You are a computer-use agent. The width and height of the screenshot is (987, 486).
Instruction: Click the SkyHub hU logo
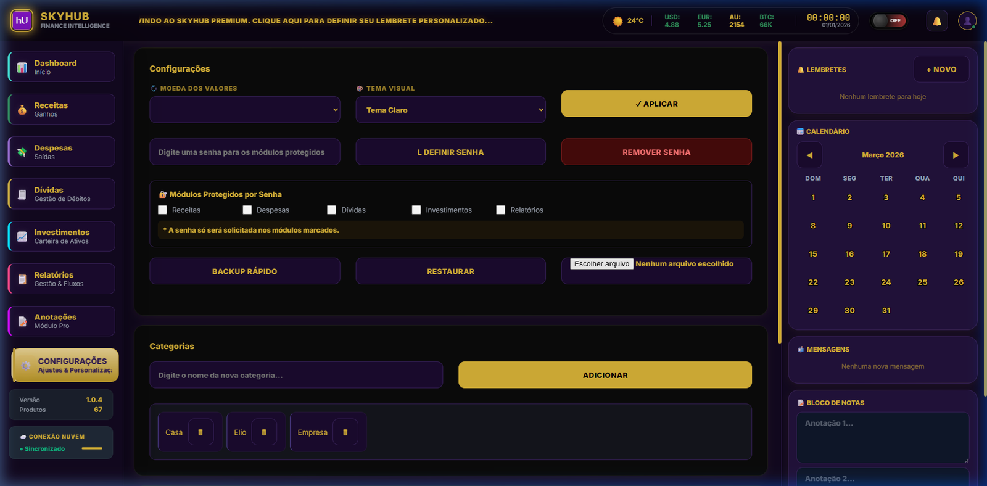22,20
